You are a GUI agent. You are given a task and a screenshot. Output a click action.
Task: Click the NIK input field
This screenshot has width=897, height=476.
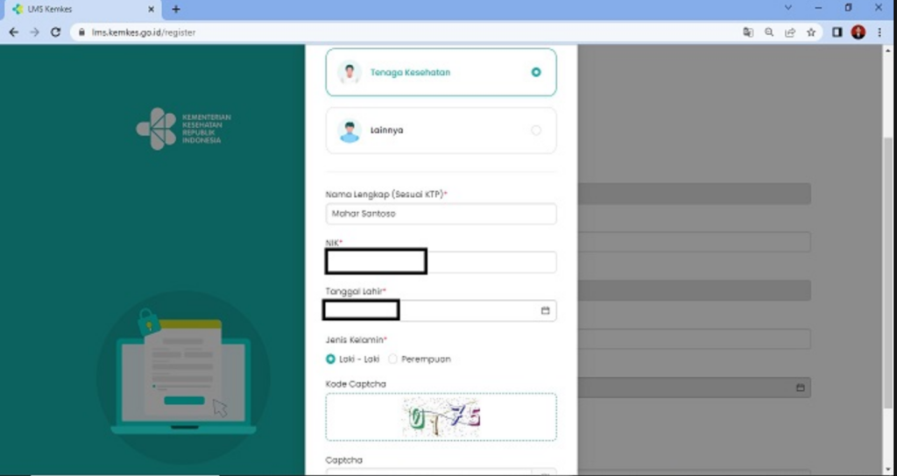click(x=491, y=262)
